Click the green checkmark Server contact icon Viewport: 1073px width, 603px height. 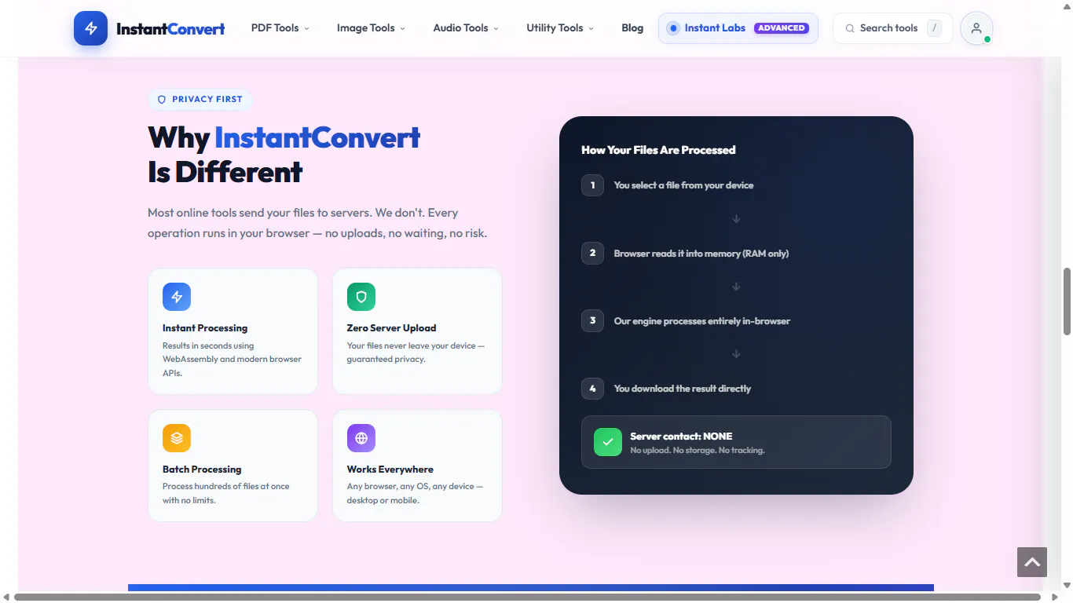coord(607,442)
